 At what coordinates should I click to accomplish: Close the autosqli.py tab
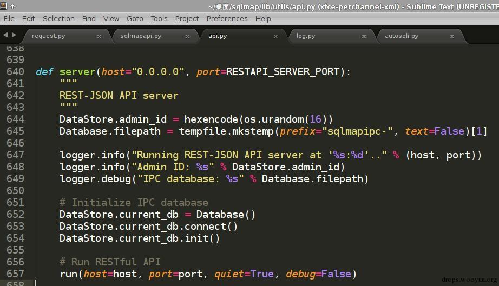pyautogui.click(x=452, y=36)
